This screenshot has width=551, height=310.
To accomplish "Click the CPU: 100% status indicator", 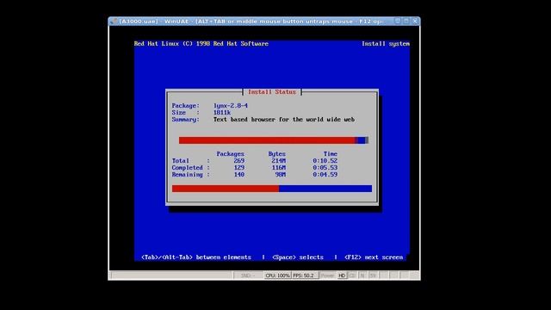I will (x=277, y=276).
